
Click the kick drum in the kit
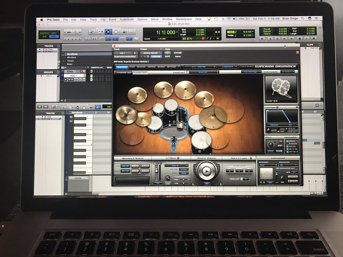173,133
